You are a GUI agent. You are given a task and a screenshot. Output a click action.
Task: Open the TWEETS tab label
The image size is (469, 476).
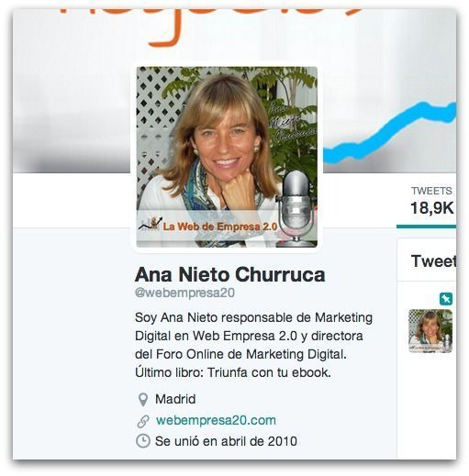click(x=431, y=191)
